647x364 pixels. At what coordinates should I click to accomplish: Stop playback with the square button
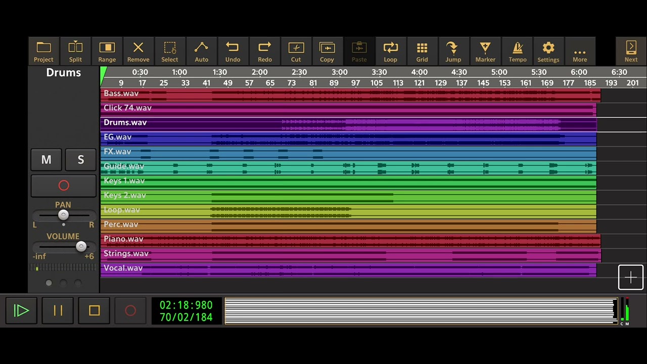click(x=94, y=310)
